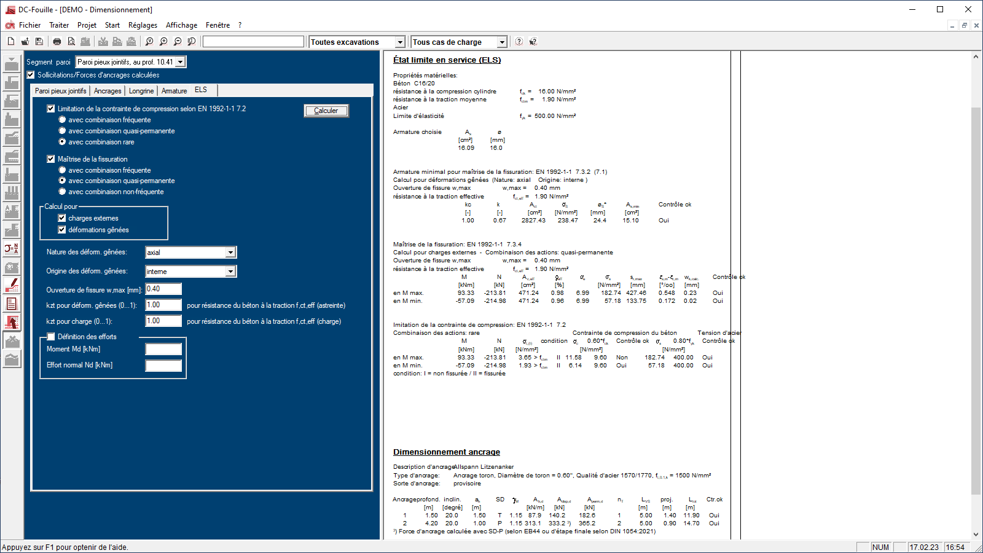Select the red pencil excavation edit icon
The image size is (983, 553).
12,285
